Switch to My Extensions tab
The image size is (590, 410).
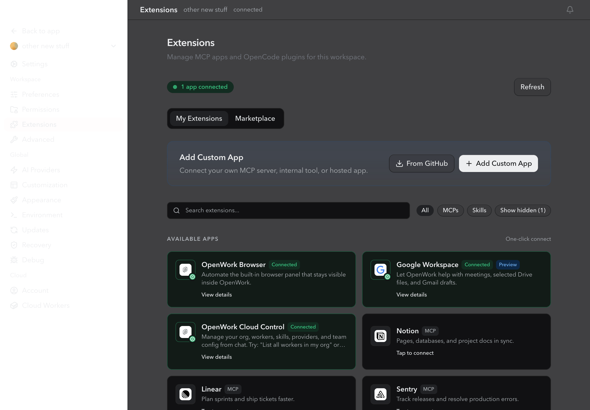[199, 118]
